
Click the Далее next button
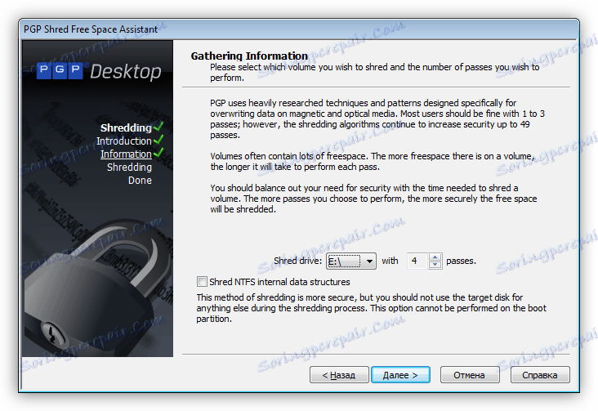coord(400,375)
